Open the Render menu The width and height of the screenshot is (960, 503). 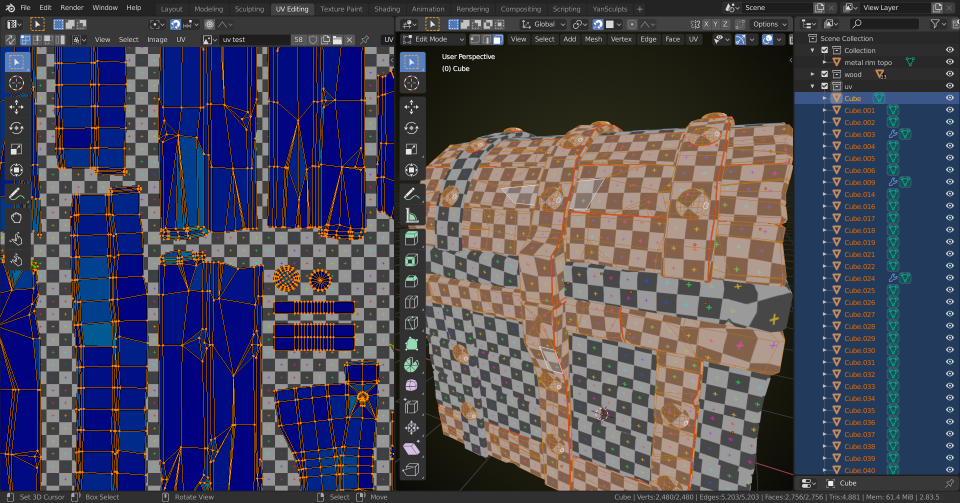72,7
